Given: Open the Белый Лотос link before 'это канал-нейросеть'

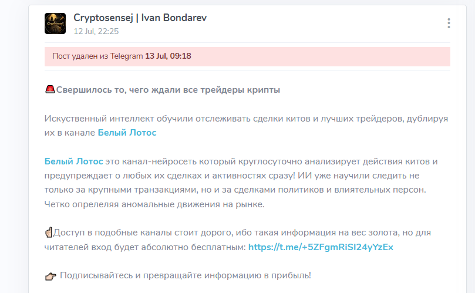Looking at the screenshot, I should point(73,161).
